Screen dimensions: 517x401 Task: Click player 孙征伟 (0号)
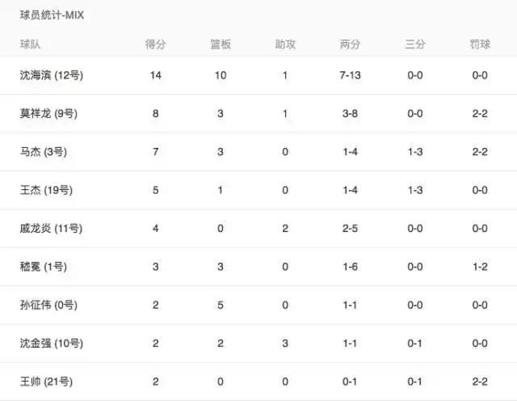(48, 305)
